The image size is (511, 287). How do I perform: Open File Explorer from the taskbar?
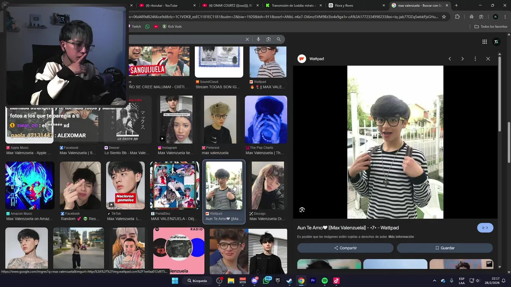pyautogui.click(x=231, y=281)
